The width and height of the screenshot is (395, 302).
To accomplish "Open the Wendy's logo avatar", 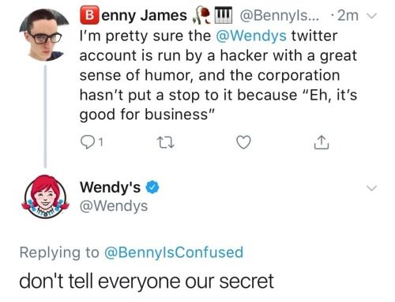I will click(x=45, y=197).
